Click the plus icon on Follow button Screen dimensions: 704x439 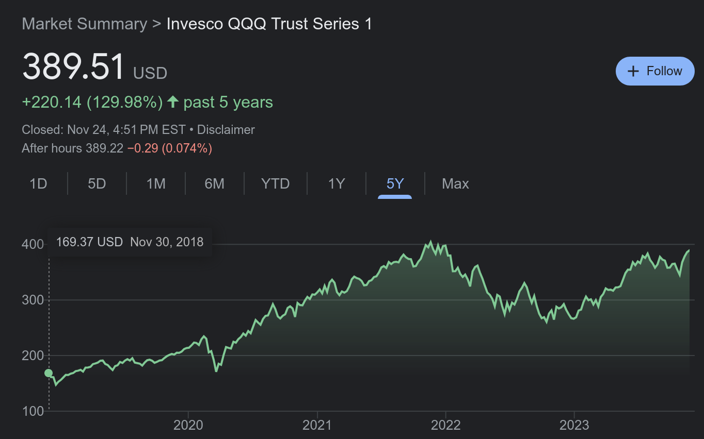tap(633, 71)
